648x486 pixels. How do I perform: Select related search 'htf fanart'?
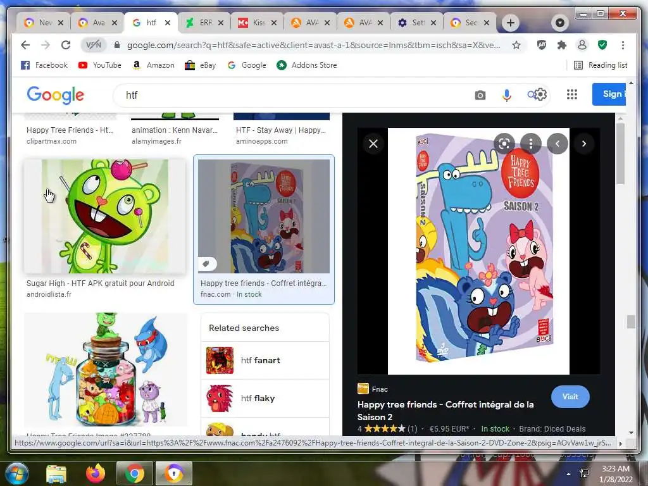(x=265, y=360)
